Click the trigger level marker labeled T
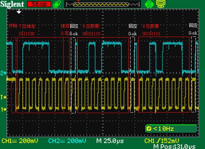Viewport: 205px width, 149px height. point(3,97)
